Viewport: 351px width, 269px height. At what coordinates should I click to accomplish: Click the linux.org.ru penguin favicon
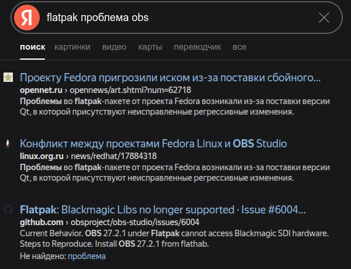[8, 143]
